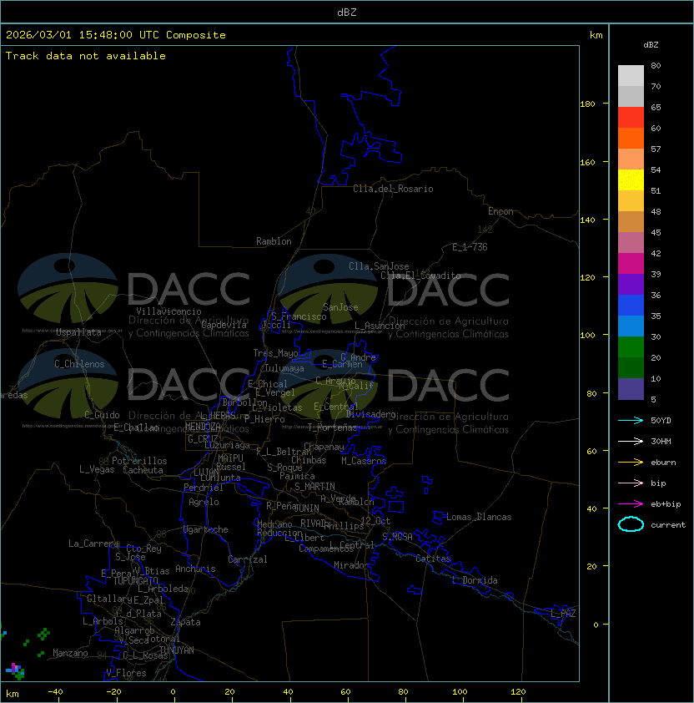Click the '180' tick on the km axis

pos(587,104)
